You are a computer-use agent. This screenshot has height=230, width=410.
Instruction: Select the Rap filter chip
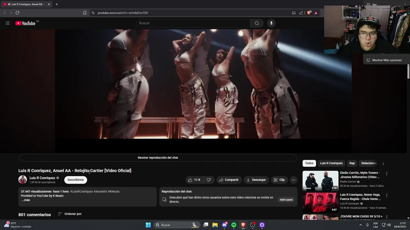(352, 163)
